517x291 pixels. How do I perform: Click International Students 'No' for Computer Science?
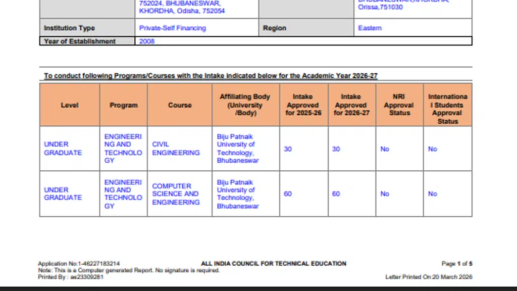point(432,193)
